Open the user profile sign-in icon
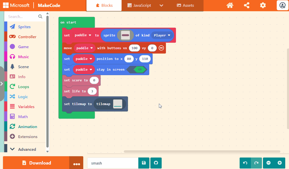289x169 pixels. [282, 5]
